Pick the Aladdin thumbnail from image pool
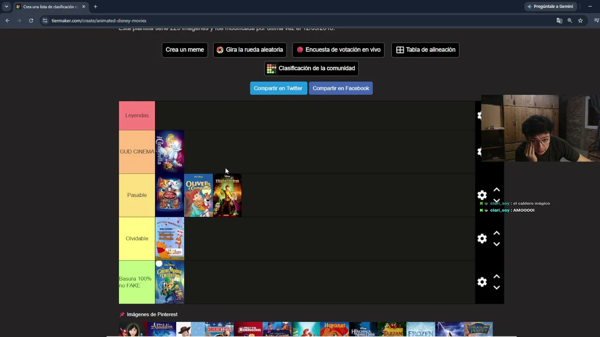 tap(162, 329)
